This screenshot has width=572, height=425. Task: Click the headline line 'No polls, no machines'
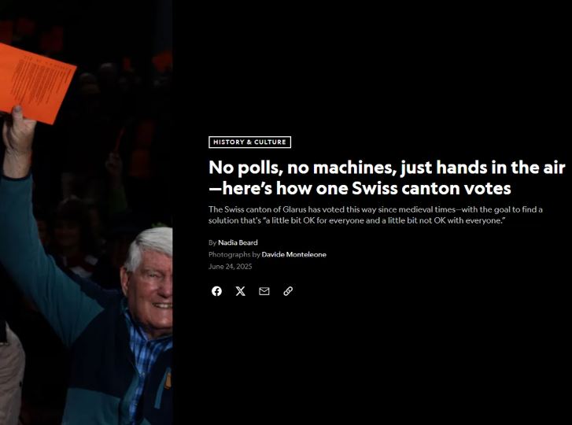pyautogui.click(x=387, y=168)
